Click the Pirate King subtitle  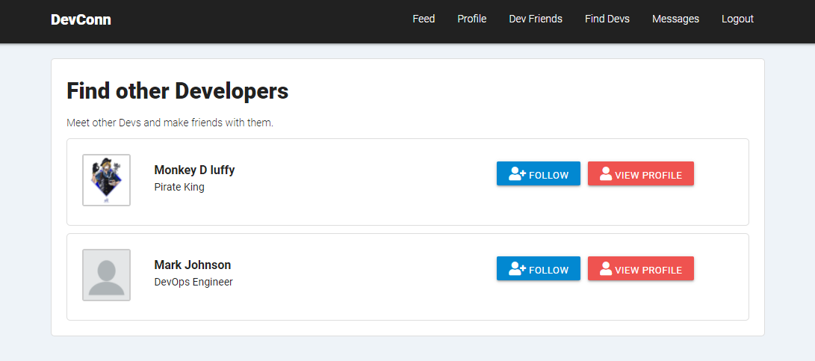179,188
